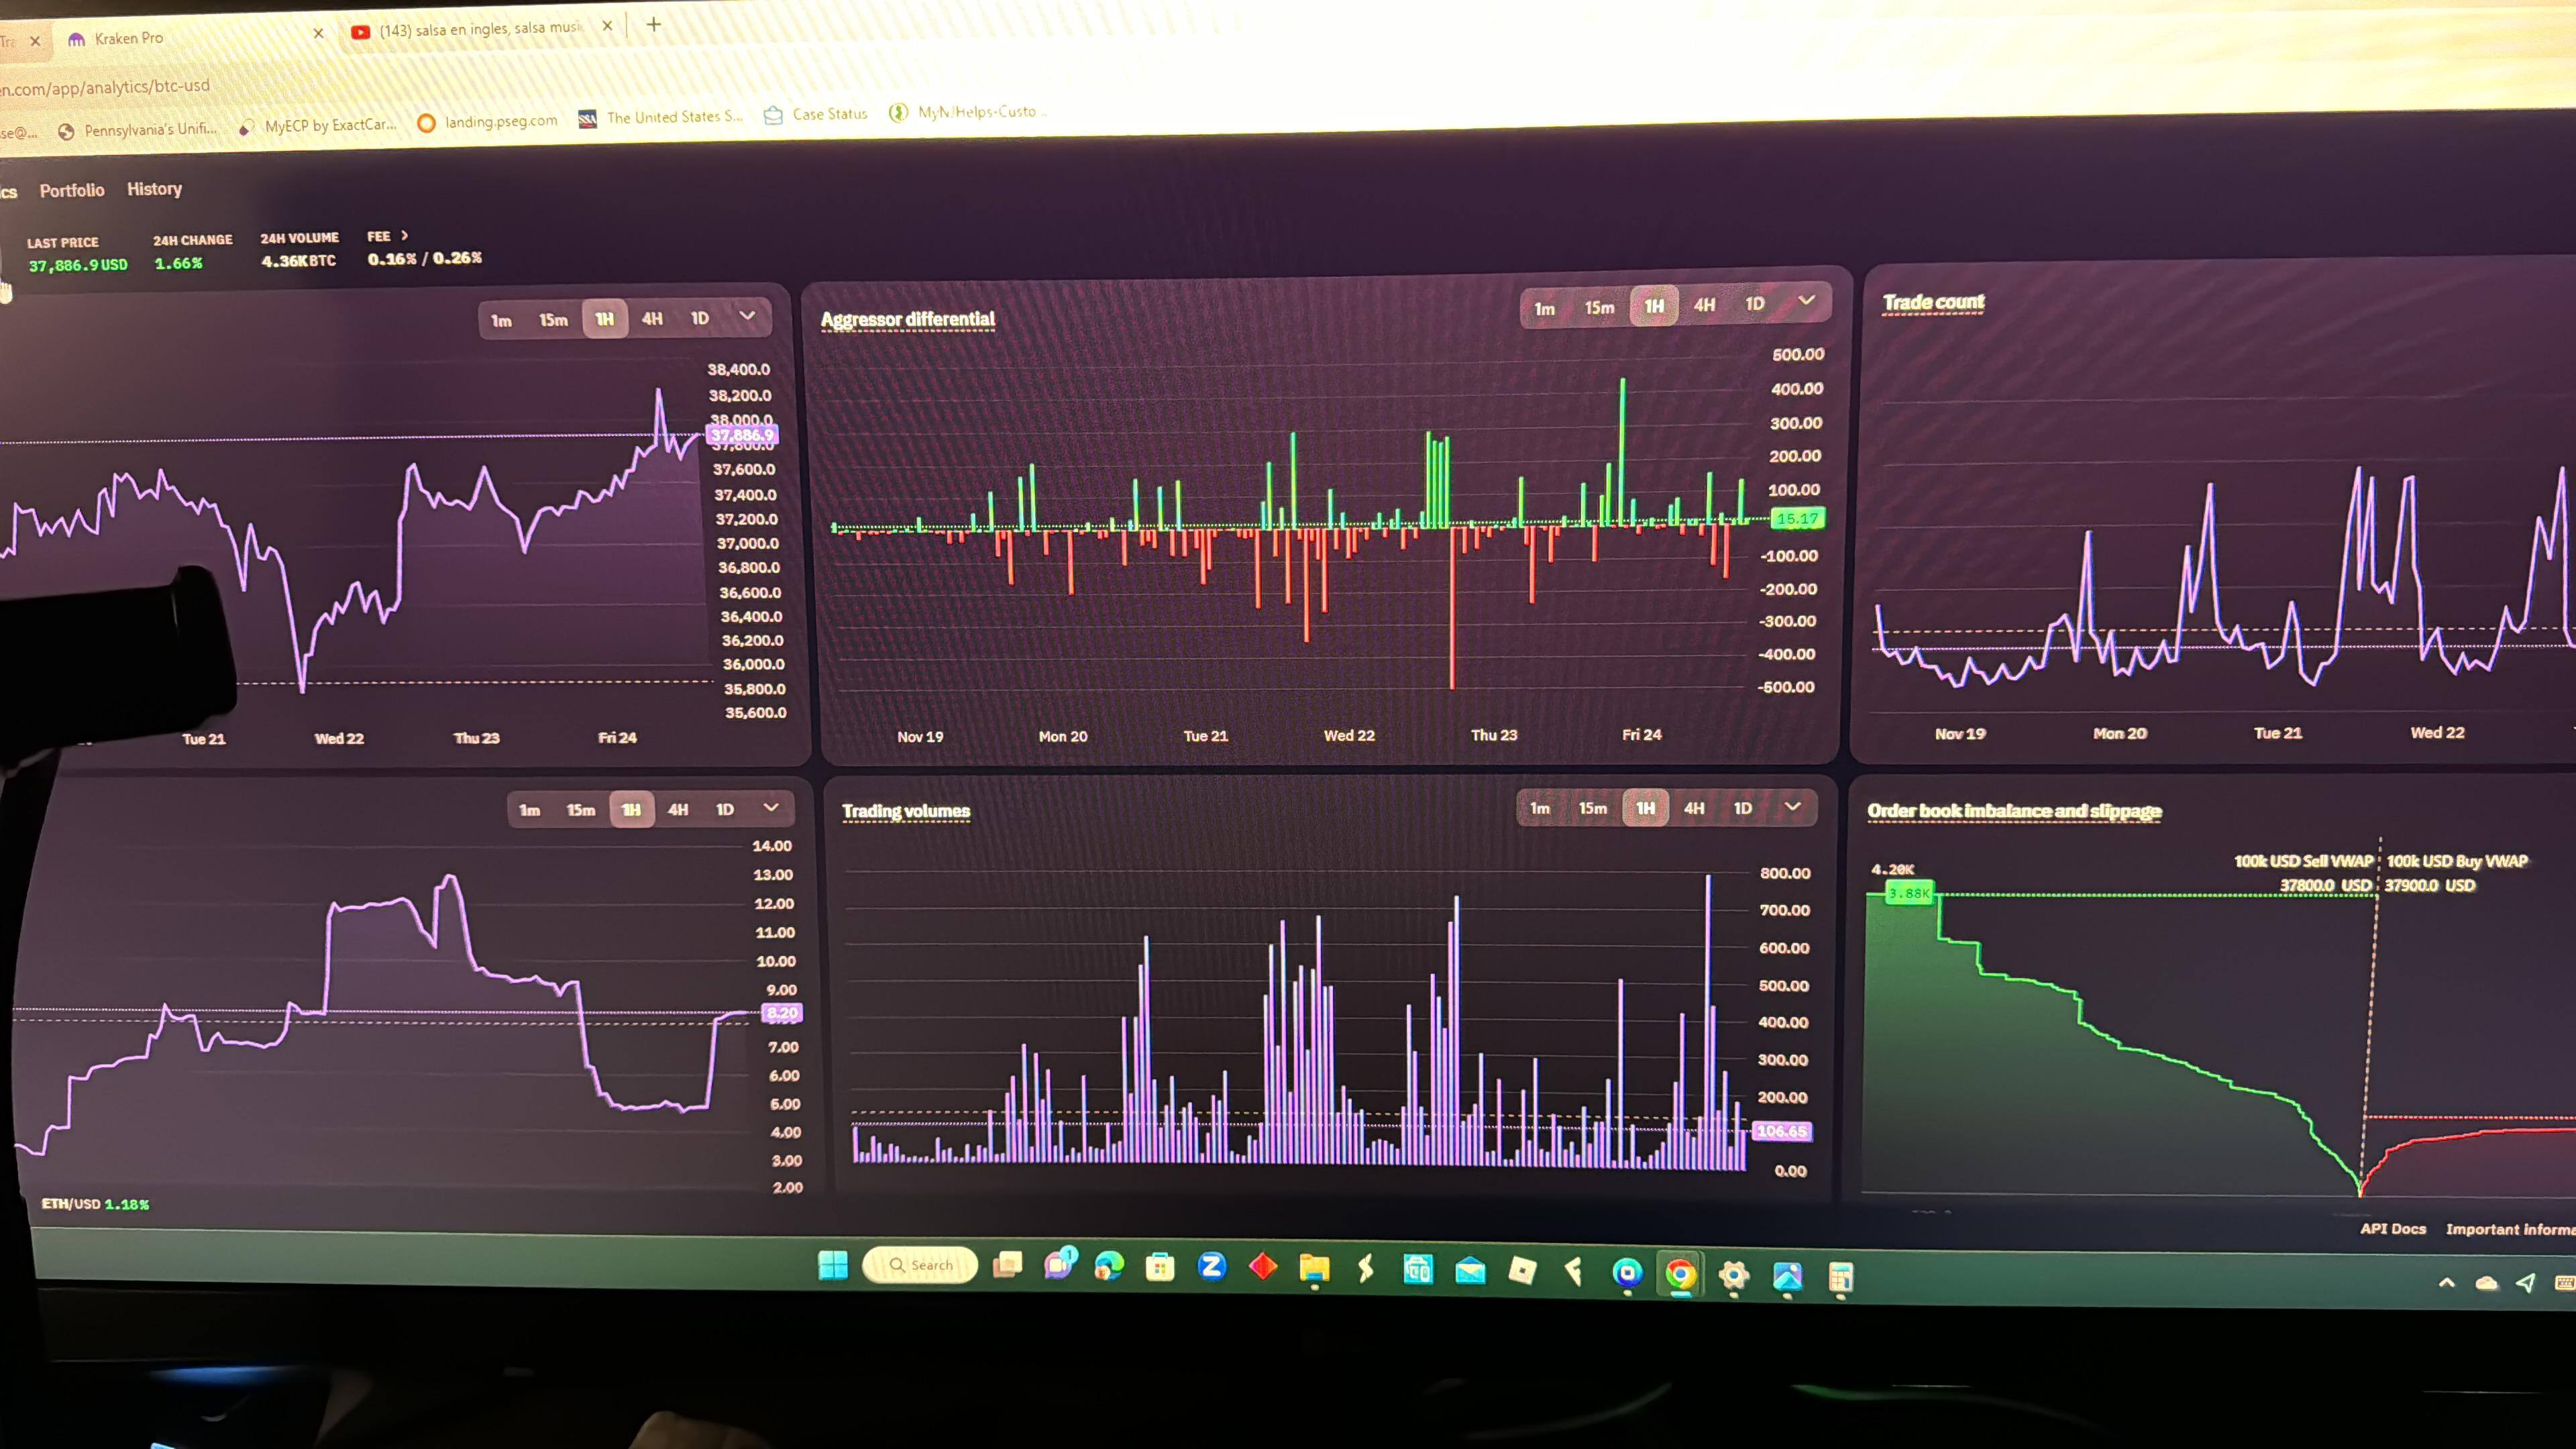Expand the Aggressor differential timeframe dropdown arrow
The image size is (2576, 1449).
tap(1806, 301)
